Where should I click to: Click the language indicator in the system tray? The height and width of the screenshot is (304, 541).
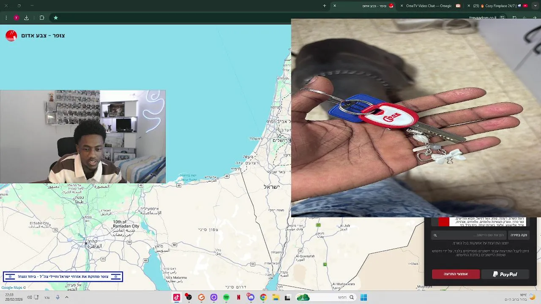click(x=47, y=297)
